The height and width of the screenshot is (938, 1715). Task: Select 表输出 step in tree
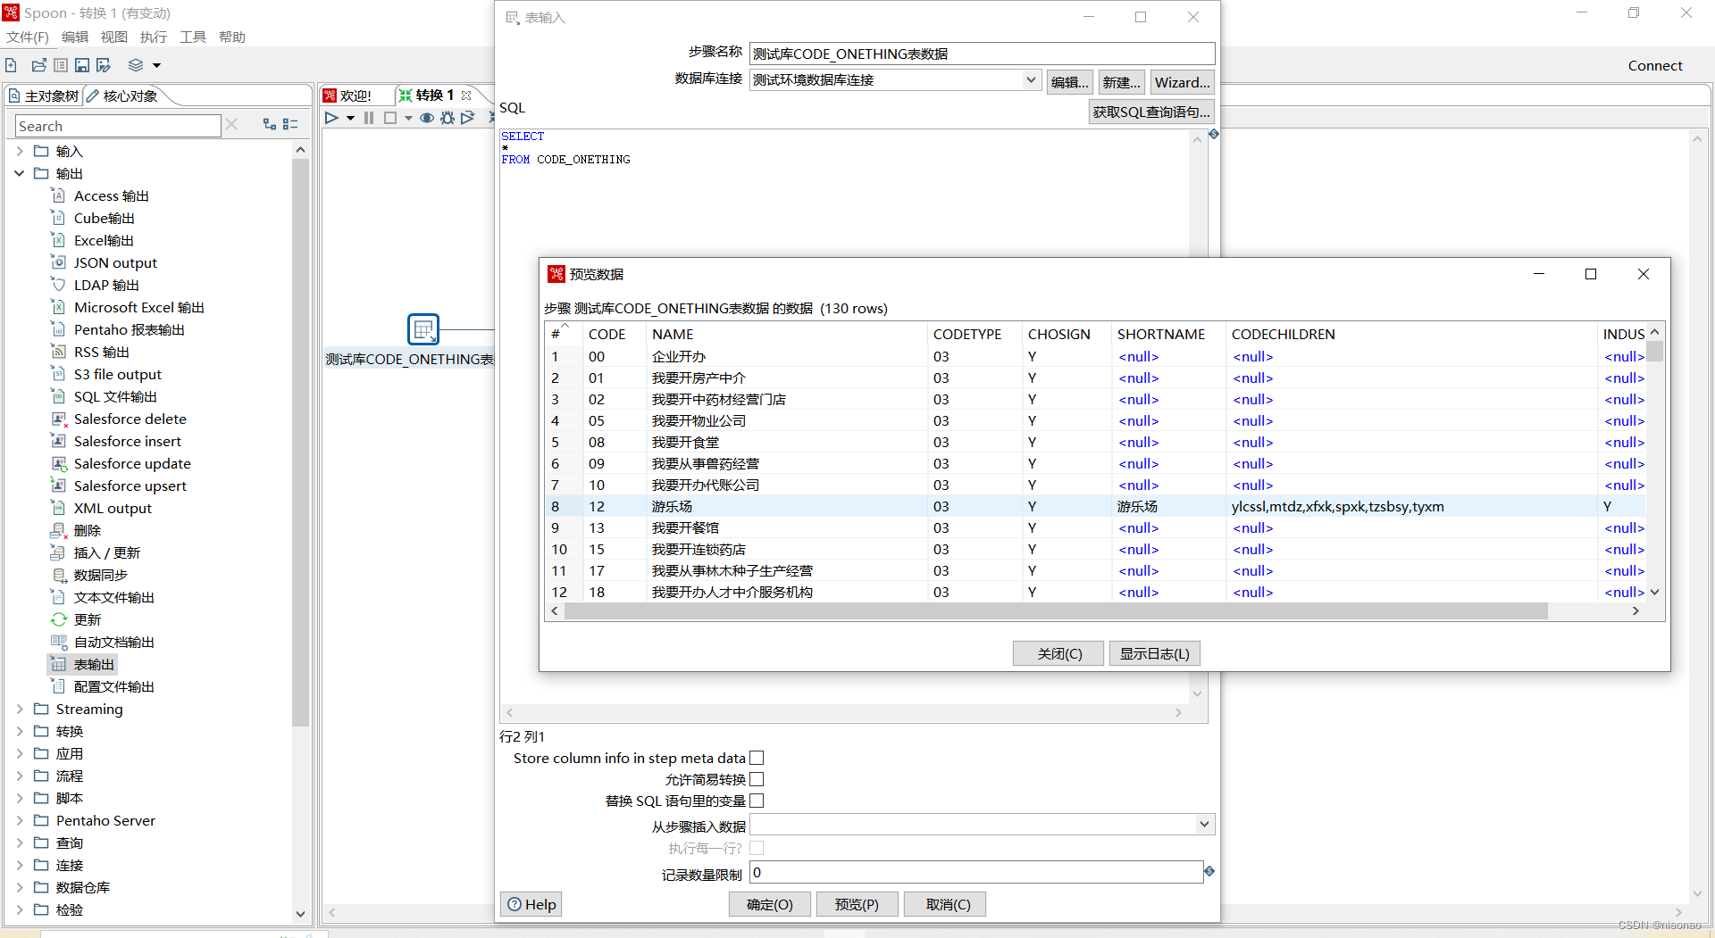(x=94, y=664)
